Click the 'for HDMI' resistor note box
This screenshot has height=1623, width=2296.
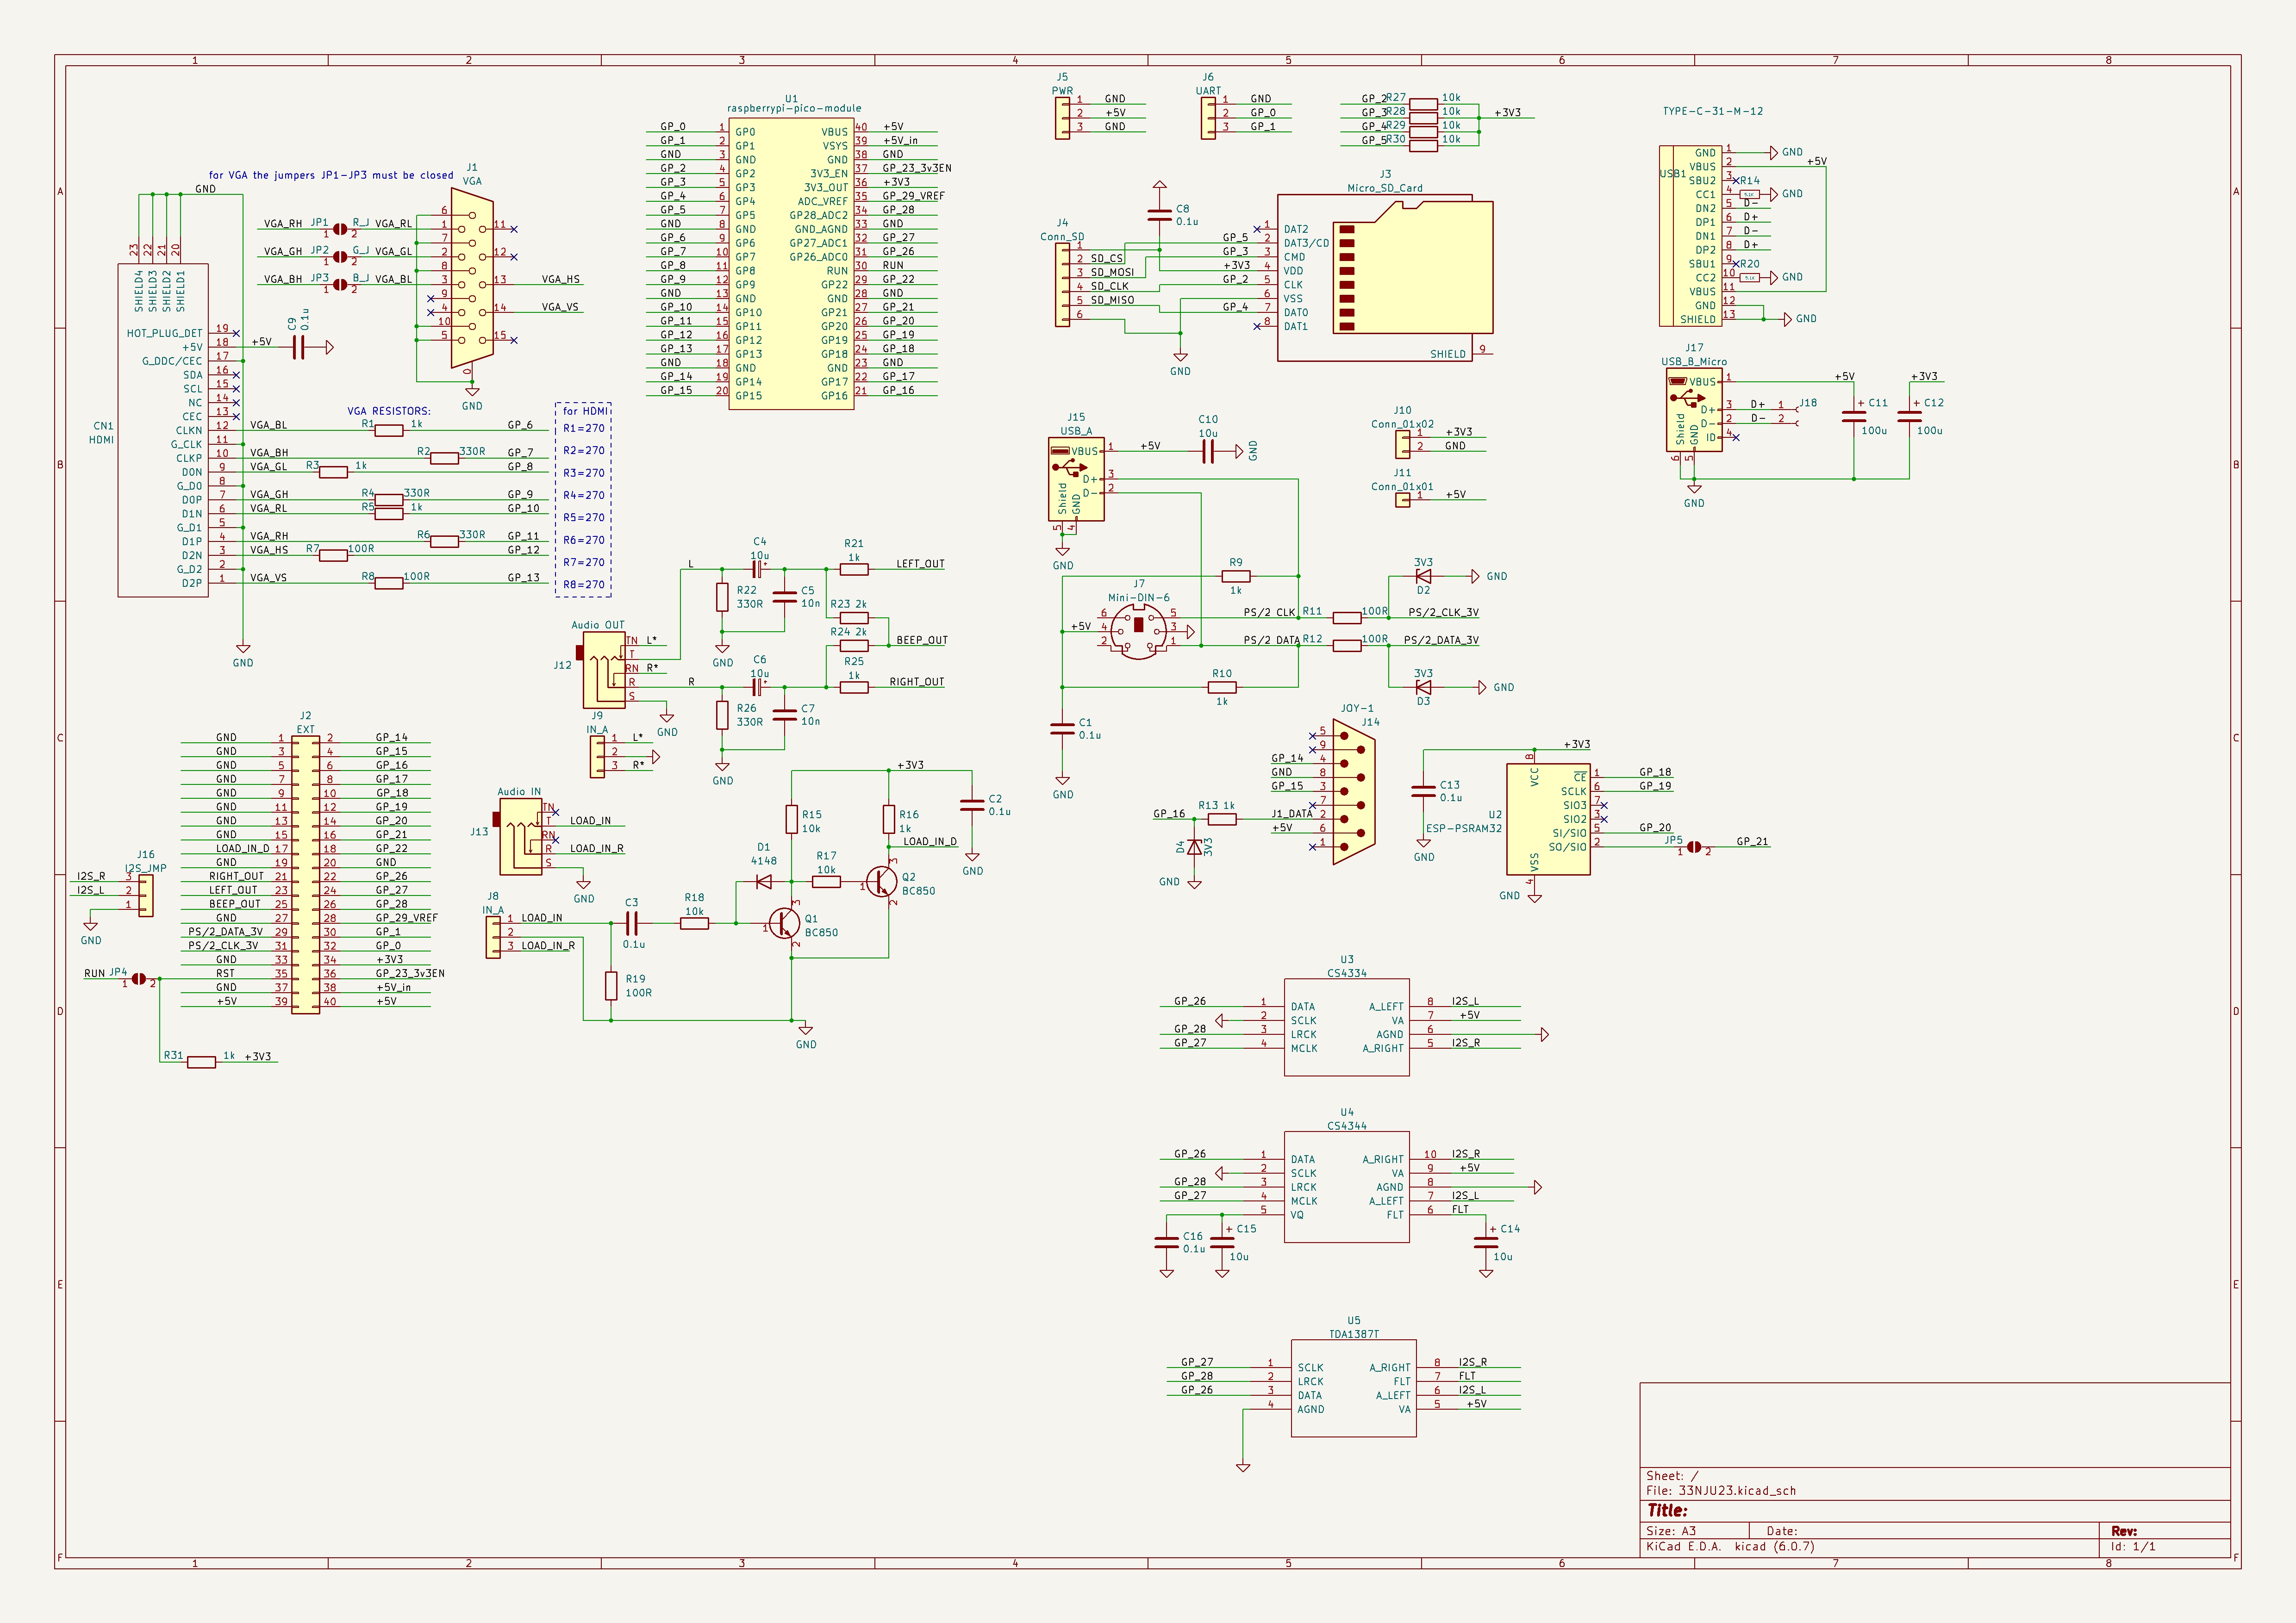pyautogui.click(x=583, y=500)
